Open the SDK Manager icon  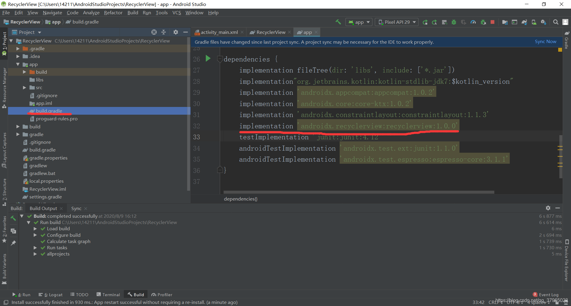point(544,22)
